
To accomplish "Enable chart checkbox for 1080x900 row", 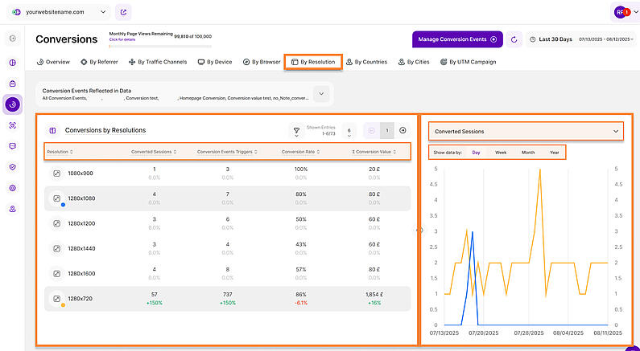I will pos(57,173).
